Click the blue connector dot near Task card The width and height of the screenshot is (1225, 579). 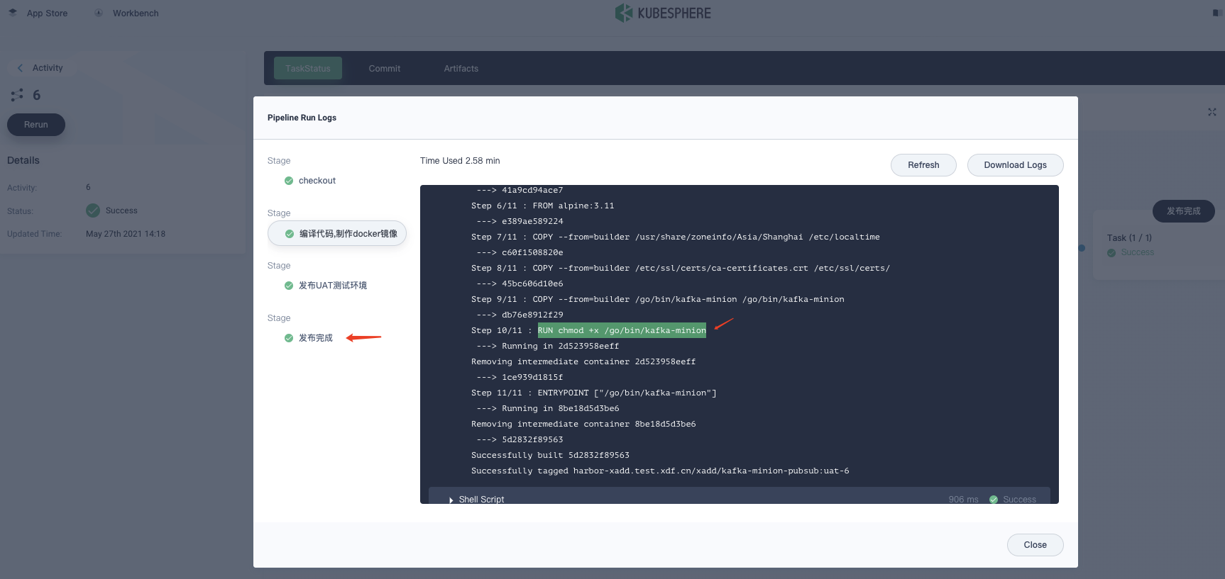(1082, 248)
